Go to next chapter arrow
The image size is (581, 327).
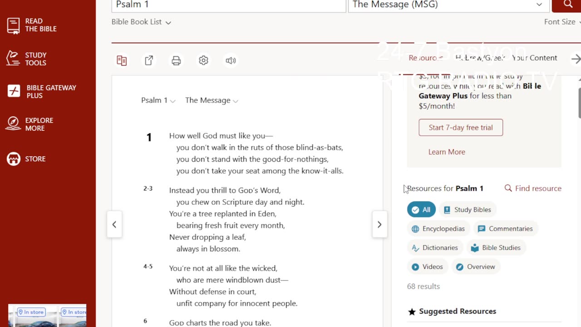pyautogui.click(x=379, y=224)
